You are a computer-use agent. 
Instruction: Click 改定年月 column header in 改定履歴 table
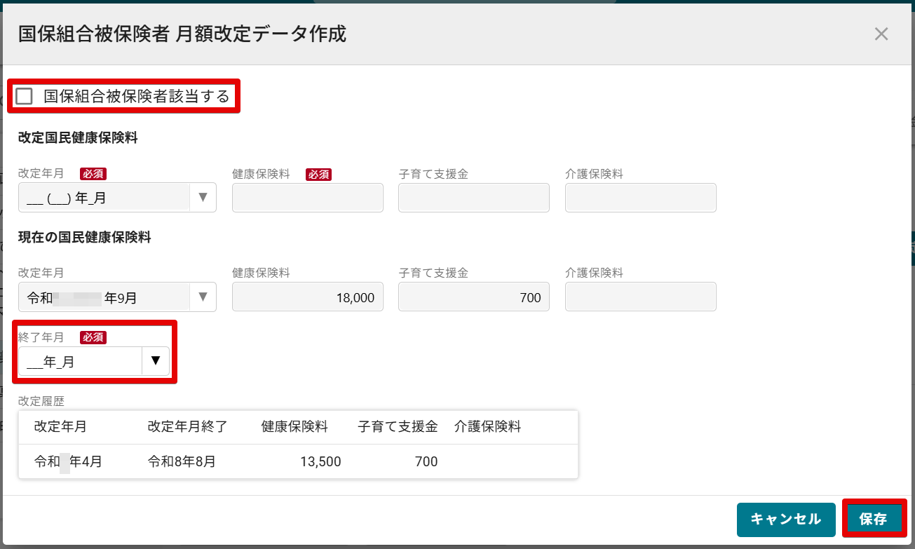pyautogui.click(x=61, y=426)
